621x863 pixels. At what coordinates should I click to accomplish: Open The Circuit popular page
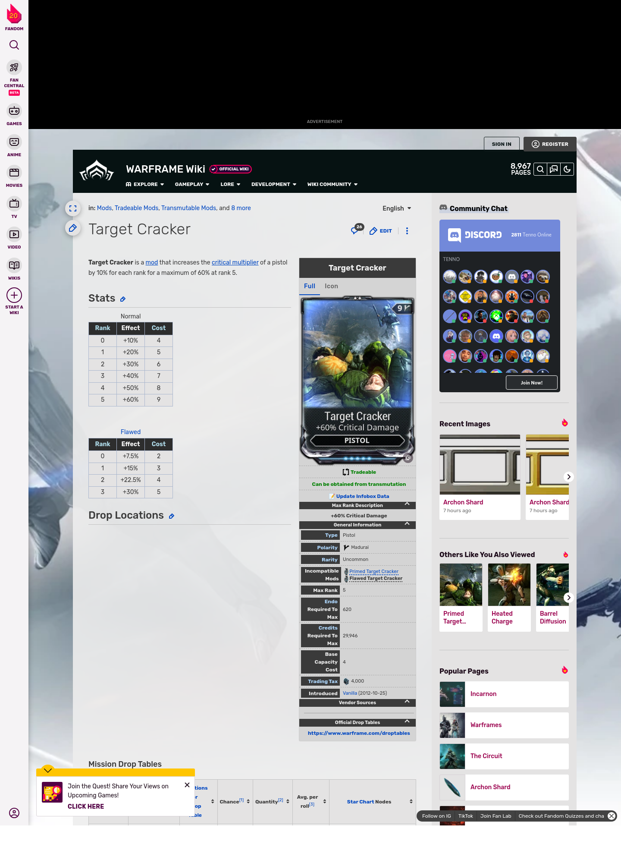click(x=504, y=756)
